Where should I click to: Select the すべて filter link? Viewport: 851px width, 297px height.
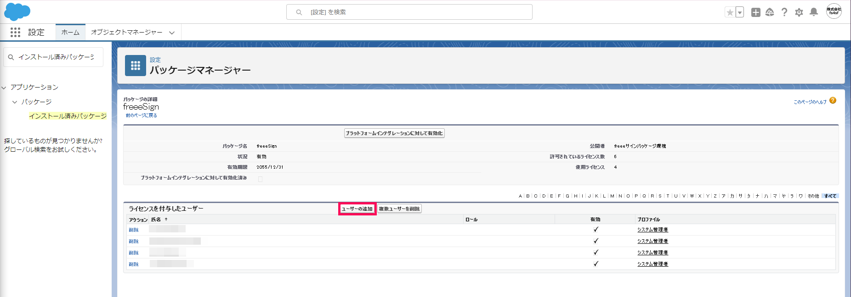[830, 196]
